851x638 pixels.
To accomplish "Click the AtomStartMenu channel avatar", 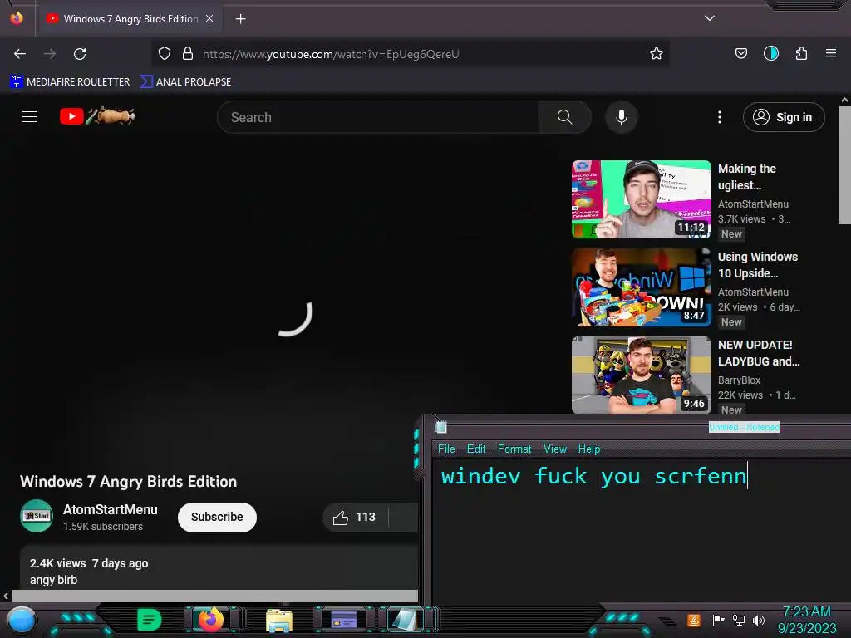I will [x=37, y=516].
